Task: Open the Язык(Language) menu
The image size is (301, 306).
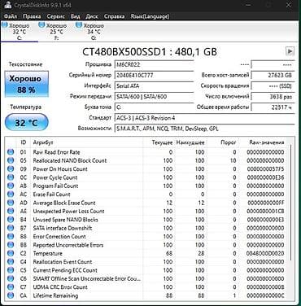Action: pos(150,16)
